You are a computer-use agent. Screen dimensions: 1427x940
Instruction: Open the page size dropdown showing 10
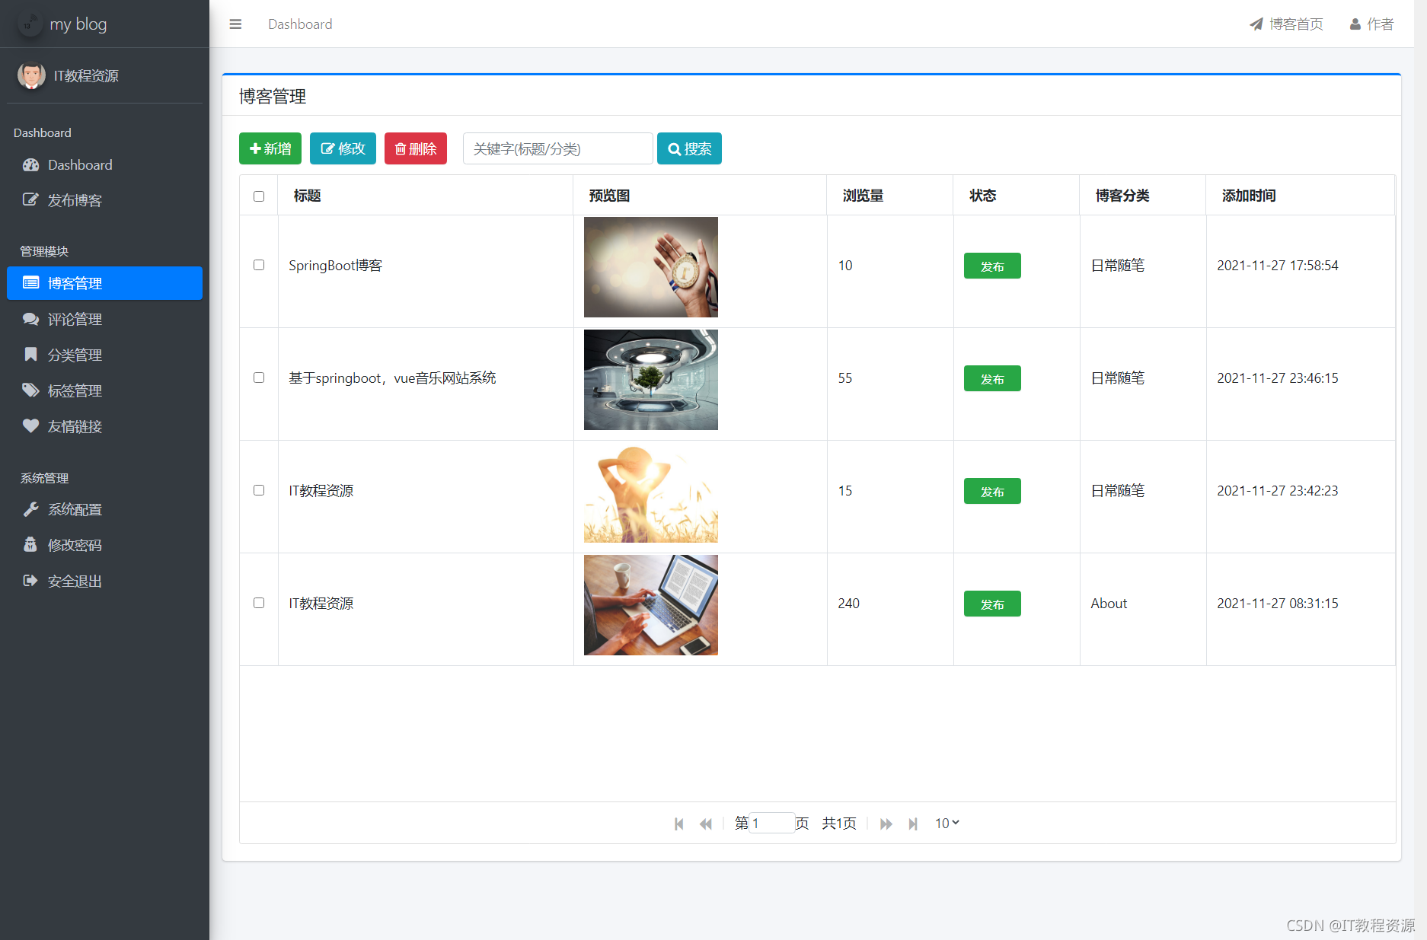click(947, 823)
